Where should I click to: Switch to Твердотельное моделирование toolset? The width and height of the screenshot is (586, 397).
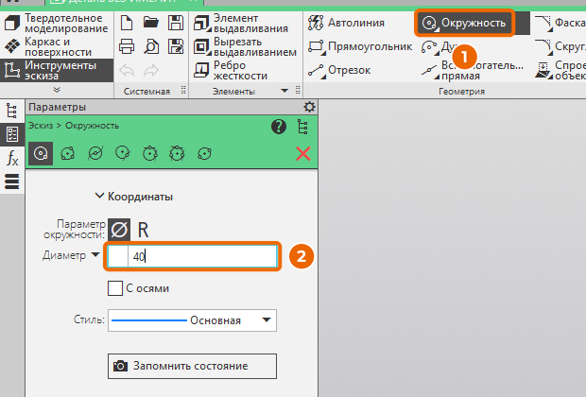57,24
